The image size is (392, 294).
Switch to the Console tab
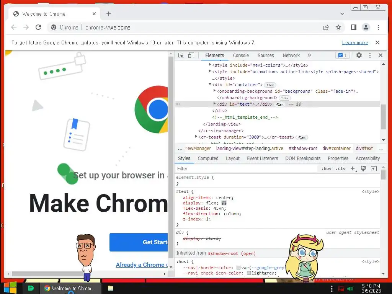[241, 55]
